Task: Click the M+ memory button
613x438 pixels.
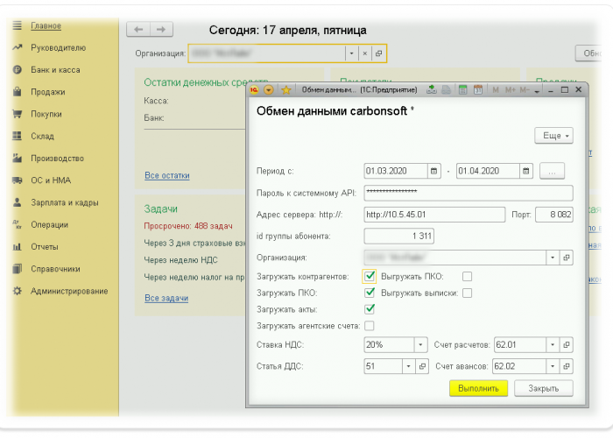Action: 511,90
